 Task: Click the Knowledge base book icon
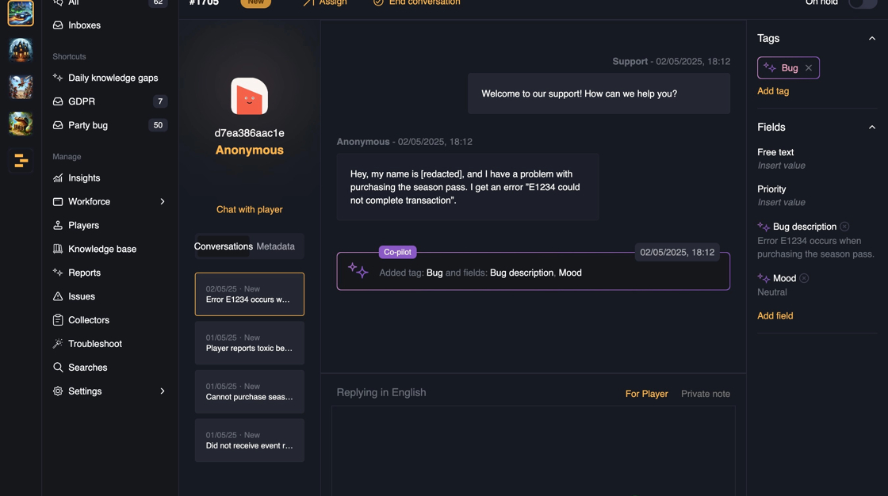pos(58,249)
